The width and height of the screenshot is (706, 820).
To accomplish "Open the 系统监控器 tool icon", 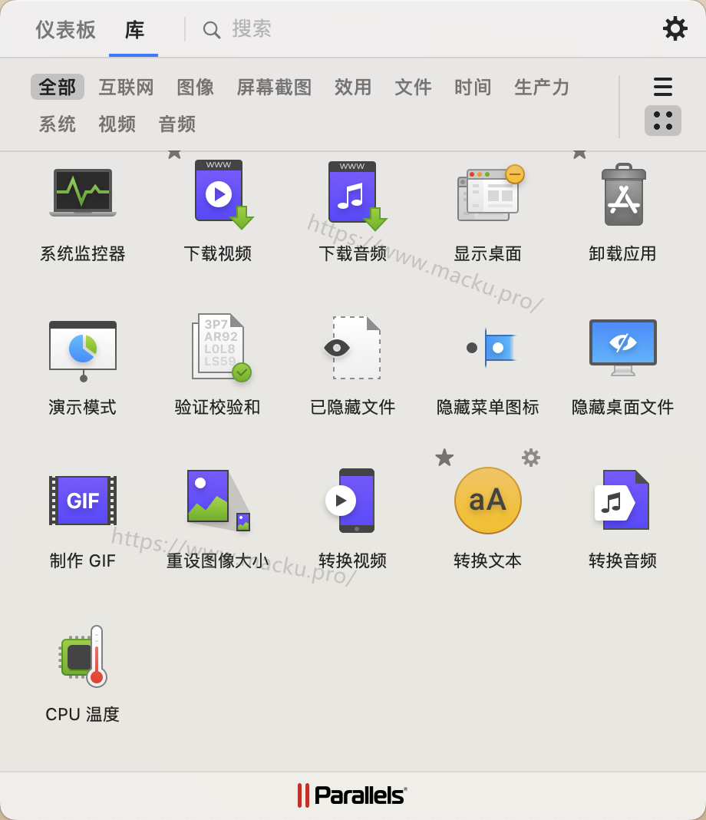I will pyautogui.click(x=83, y=193).
